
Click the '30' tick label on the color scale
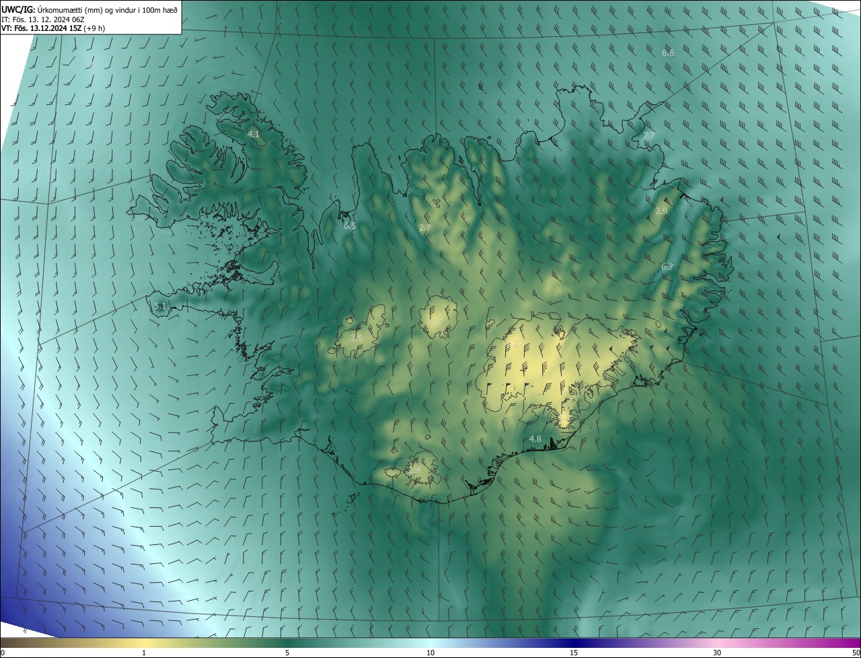point(717,653)
